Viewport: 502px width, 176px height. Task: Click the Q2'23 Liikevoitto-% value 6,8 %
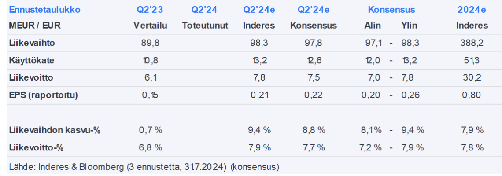[x=150, y=147]
